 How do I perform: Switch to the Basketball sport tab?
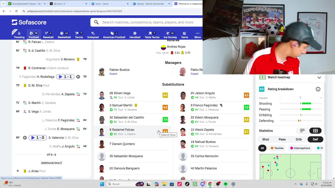point(64,35)
